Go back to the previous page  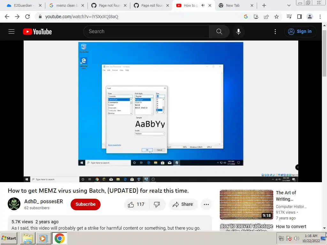point(7,17)
